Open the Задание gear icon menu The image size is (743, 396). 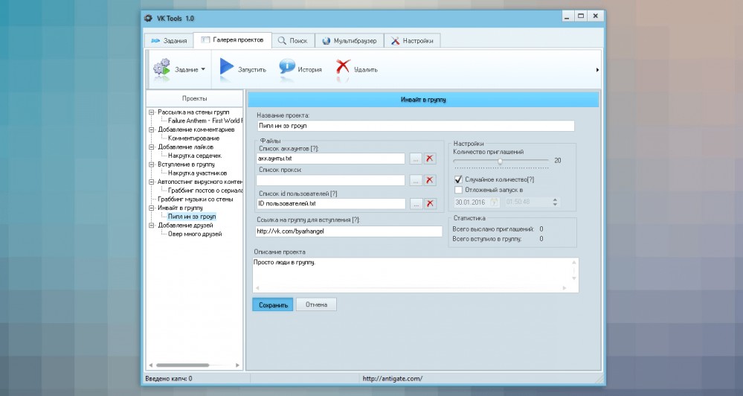pyautogui.click(x=161, y=69)
